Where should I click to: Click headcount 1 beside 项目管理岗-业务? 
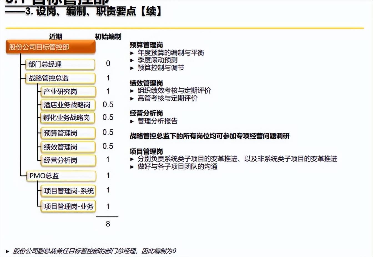click(108, 206)
